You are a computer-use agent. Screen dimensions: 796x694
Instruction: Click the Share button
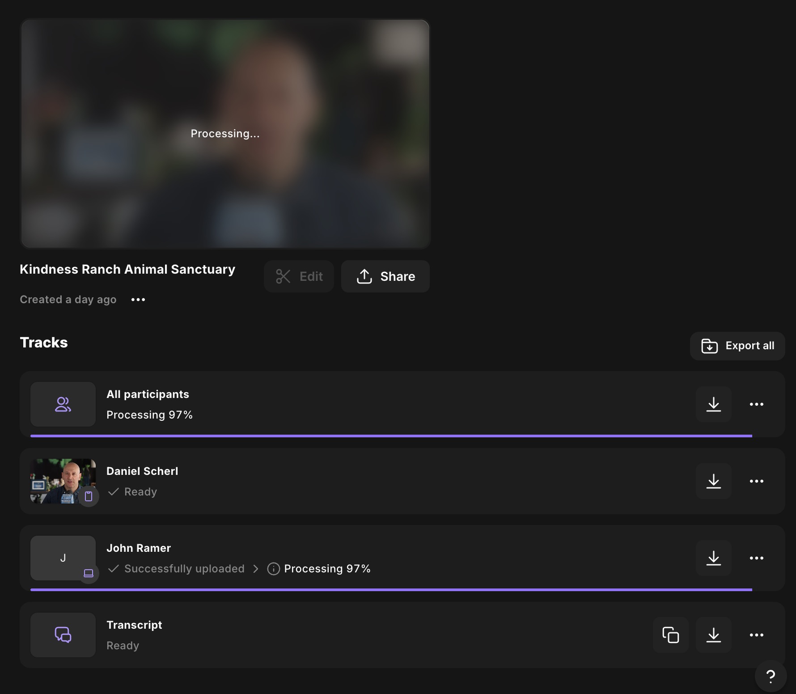tap(385, 276)
